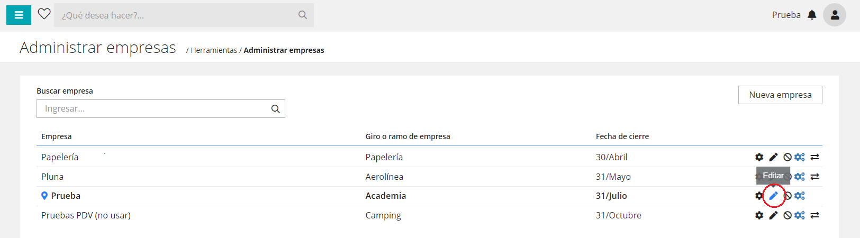Focus the '¿Qué desea hacer?' search box
Viewport: 860px width, 238px height.
click(x=175, y=15)
